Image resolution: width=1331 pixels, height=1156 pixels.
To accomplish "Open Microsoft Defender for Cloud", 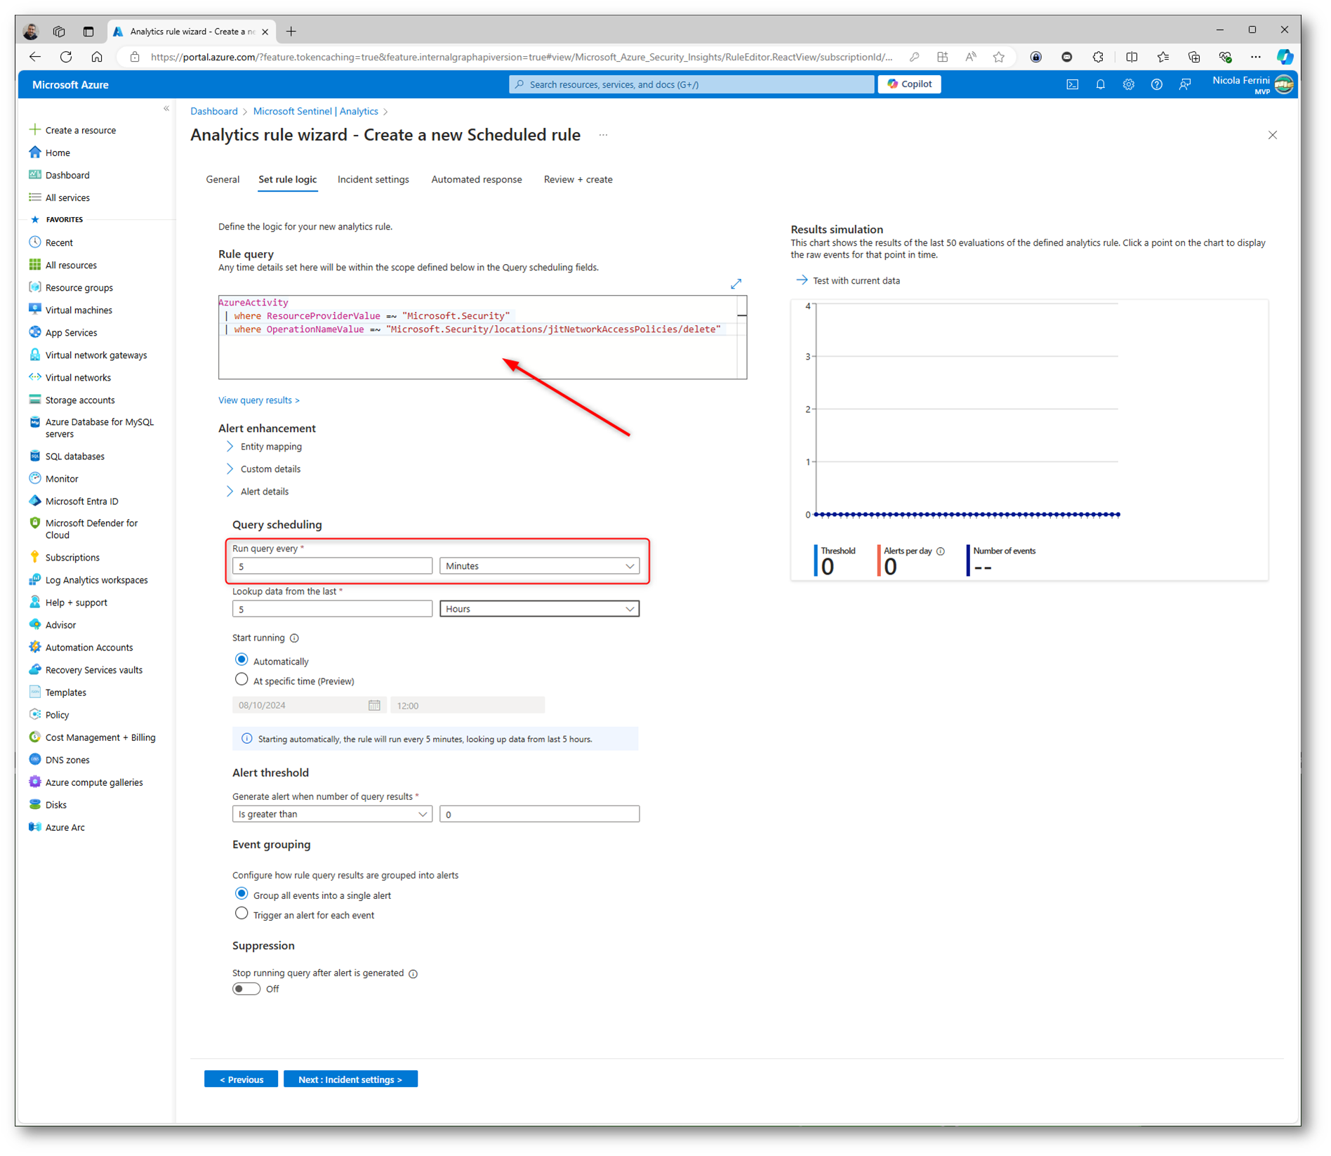I will pos(91,529).
